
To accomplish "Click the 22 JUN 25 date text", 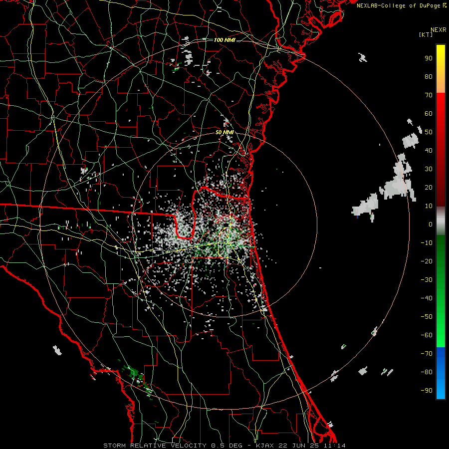I will pos(299,446).
